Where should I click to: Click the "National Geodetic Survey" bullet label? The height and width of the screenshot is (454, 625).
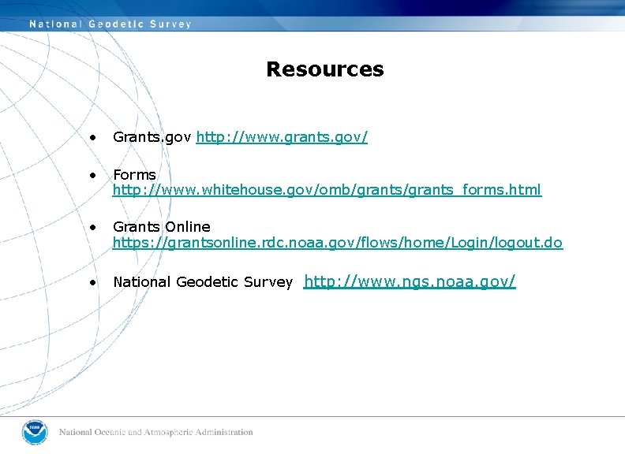203,282
